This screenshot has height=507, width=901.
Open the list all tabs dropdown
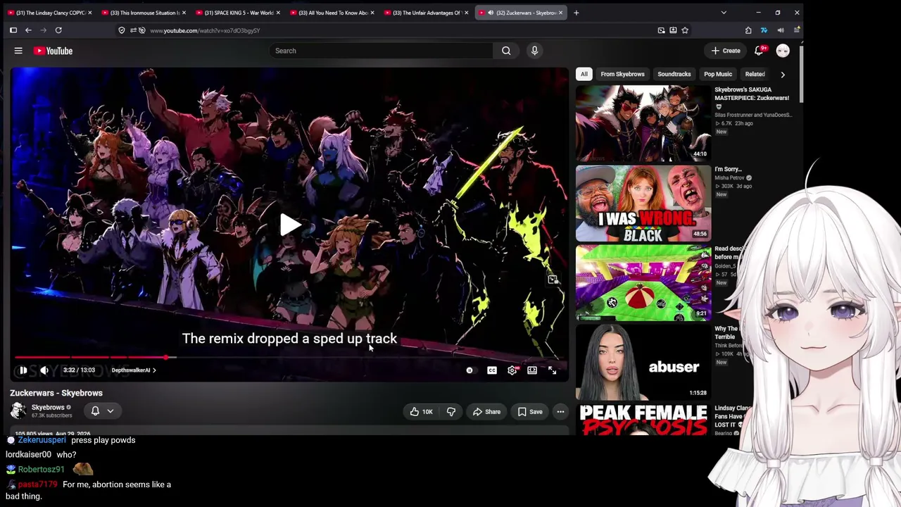724,13
